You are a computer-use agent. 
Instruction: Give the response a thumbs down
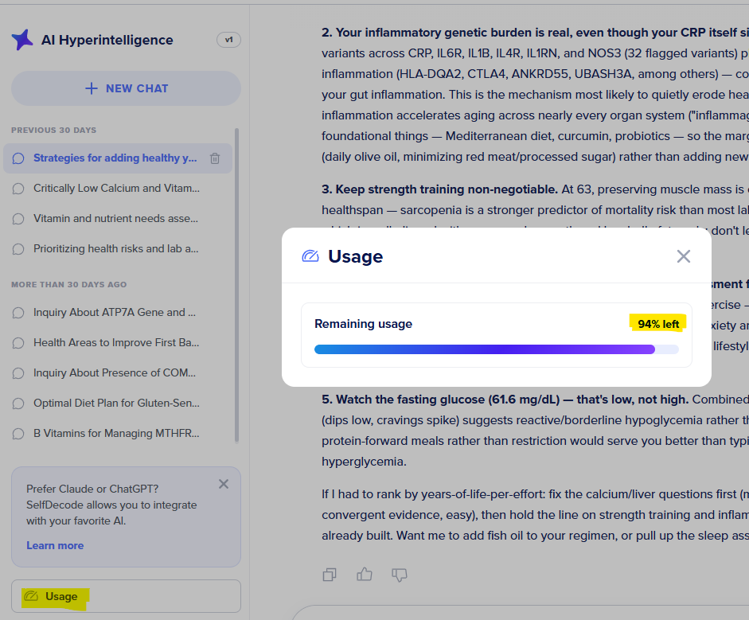click(x=400, y=575)
